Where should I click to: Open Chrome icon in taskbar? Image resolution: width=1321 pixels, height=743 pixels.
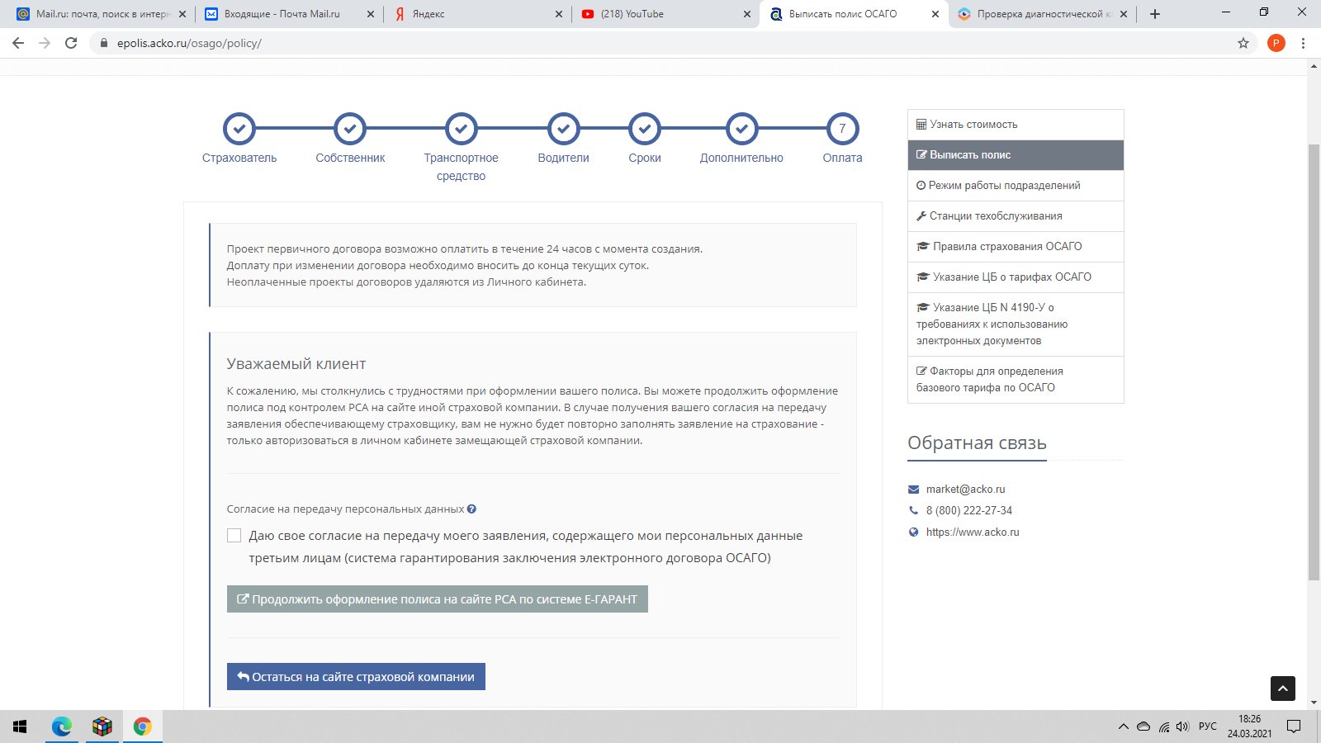coord(143,726)
